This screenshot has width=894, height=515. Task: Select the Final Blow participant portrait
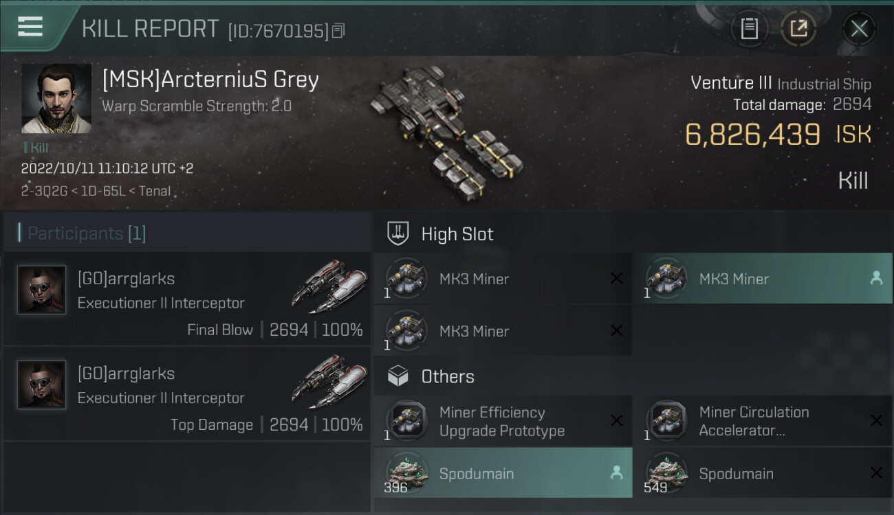[x=42, y=290]
